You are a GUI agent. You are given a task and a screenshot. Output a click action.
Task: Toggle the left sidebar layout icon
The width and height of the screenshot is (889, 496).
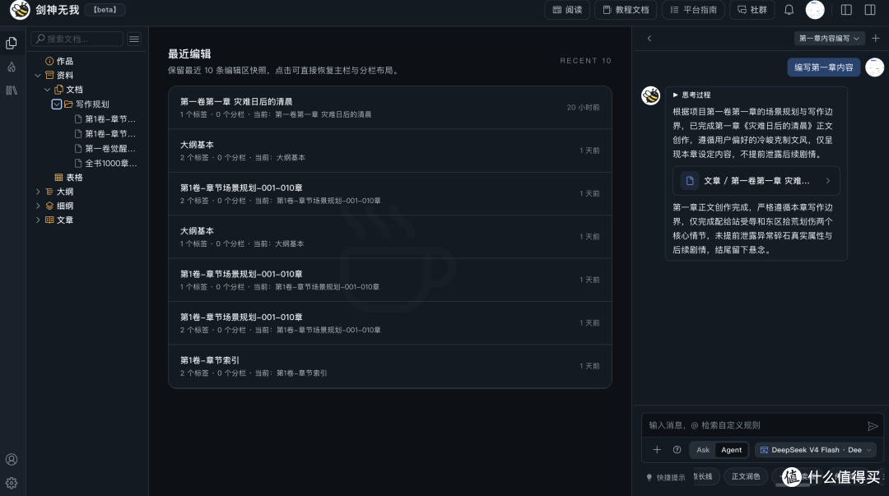click(x=846, y=10)
